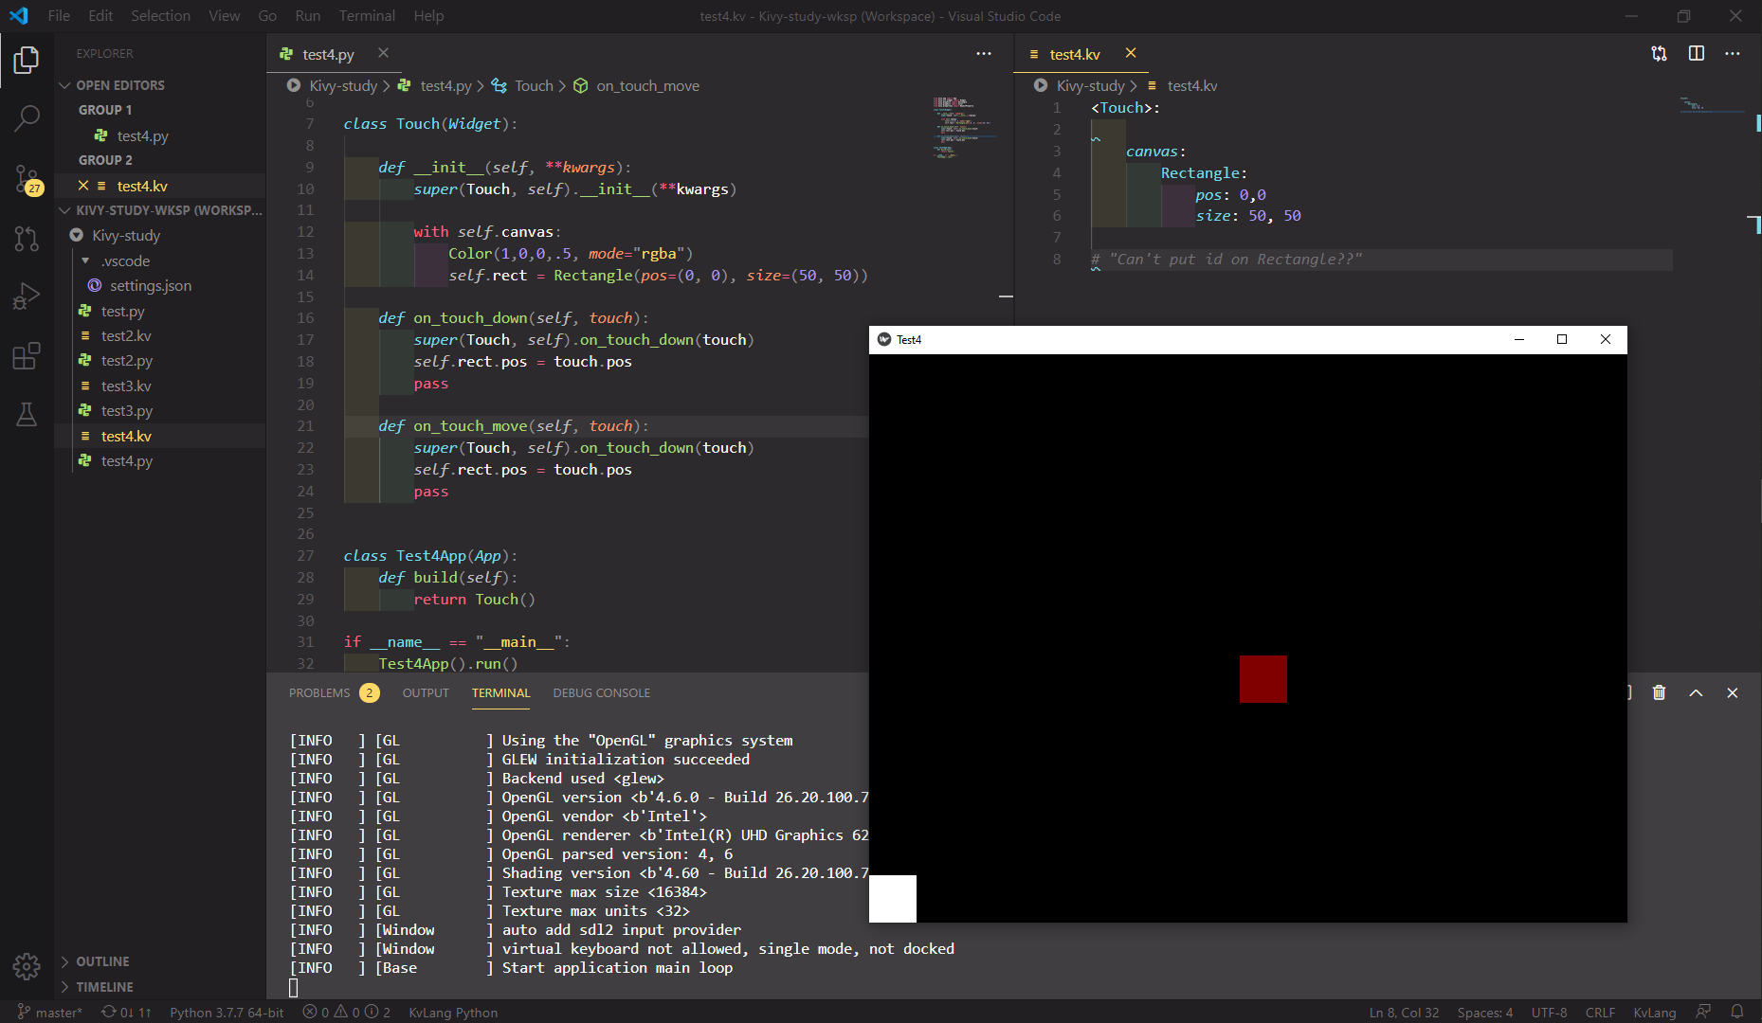Switch to the Output panel tab

tap(426, 692)
